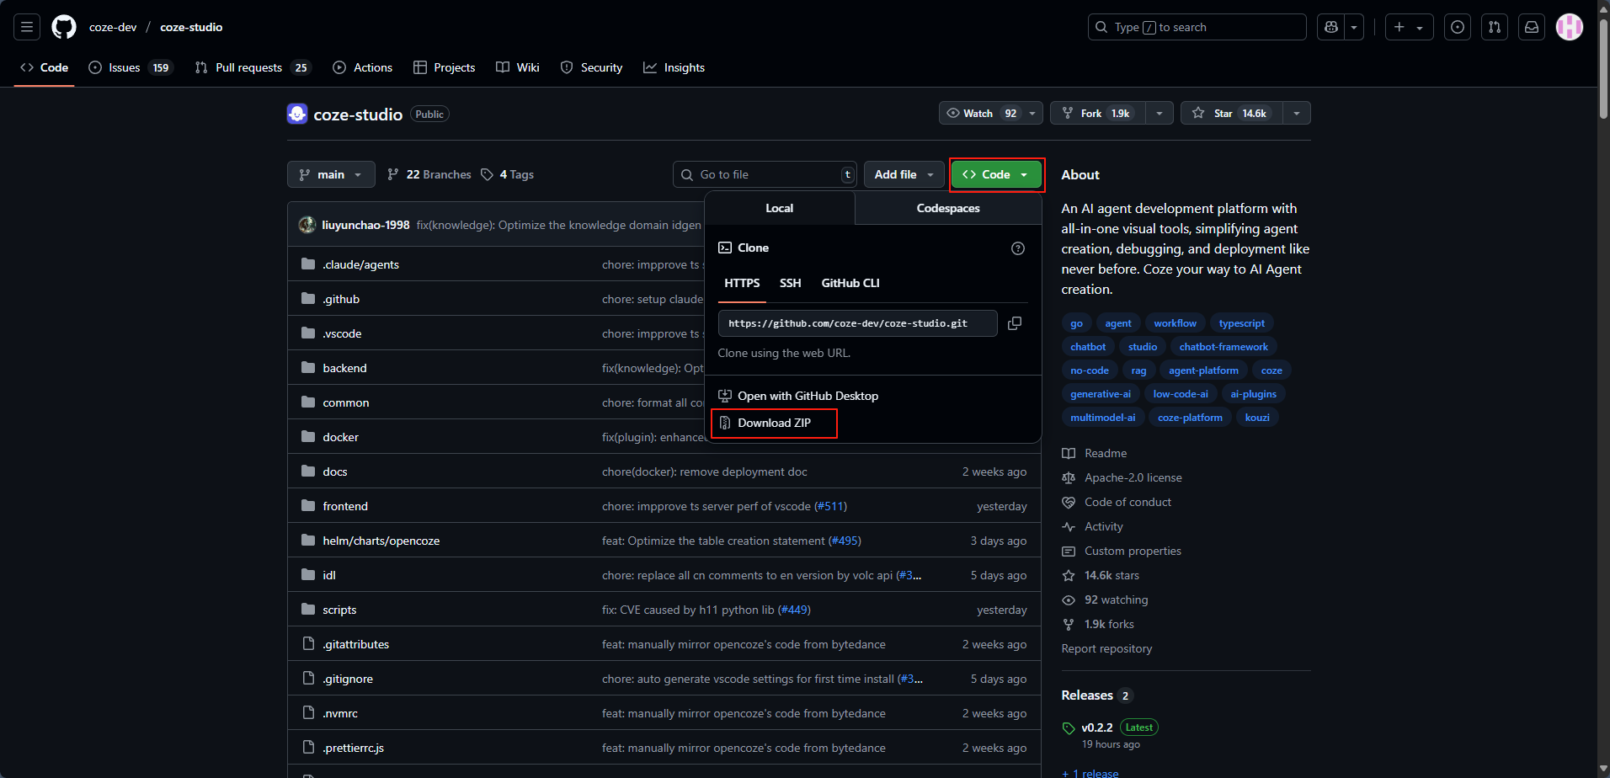The width and height of the screenshot is (1610, 778).
Task: Select the SSH clone option
Action: coord(790,284)
